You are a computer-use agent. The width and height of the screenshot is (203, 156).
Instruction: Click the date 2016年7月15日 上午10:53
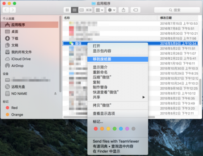coord(179,23)
